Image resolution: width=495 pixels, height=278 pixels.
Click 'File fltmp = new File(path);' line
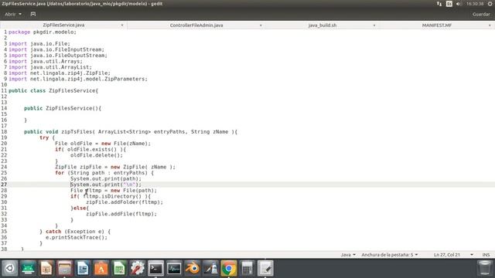pyautogui.click(x=114, y=191)
